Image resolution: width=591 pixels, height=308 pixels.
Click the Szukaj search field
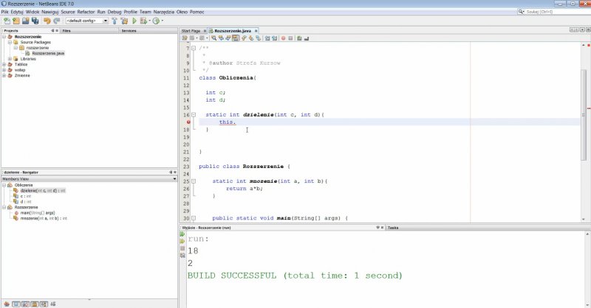(x=554, y=13)
